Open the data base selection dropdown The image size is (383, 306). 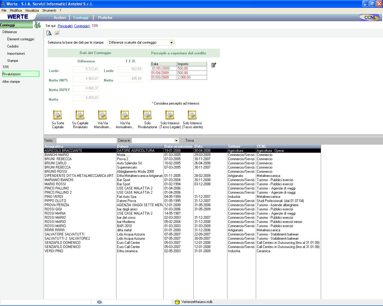click(171, 42)
